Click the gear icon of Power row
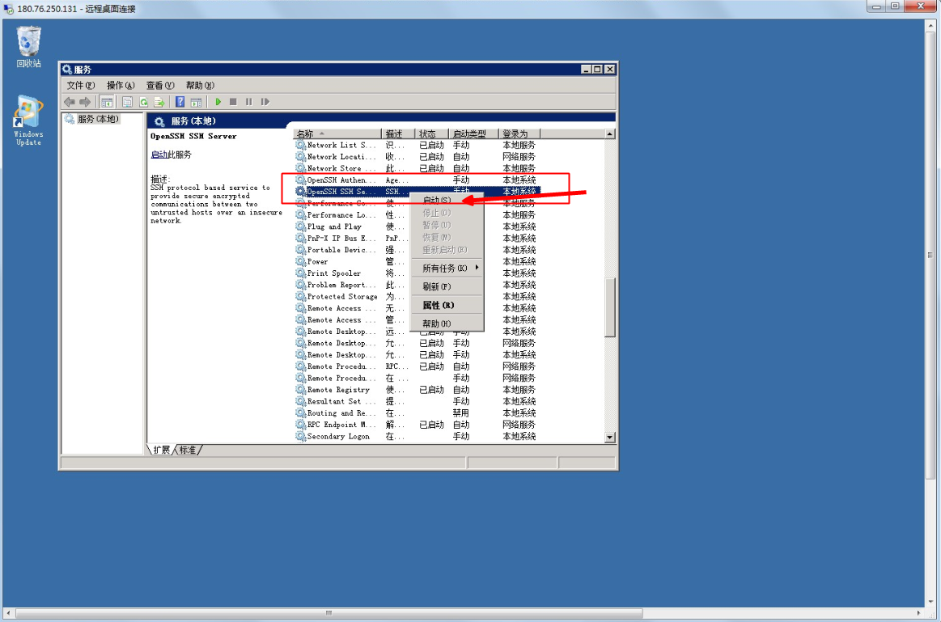Viewport: 941px width, 622px height. coord(301,261)
